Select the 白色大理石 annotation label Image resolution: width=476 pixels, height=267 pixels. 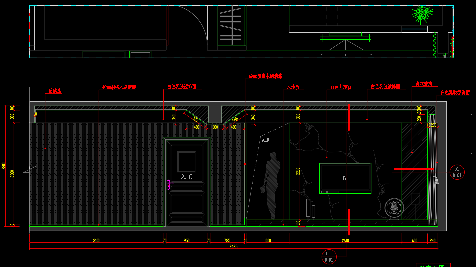coord(341,87)
